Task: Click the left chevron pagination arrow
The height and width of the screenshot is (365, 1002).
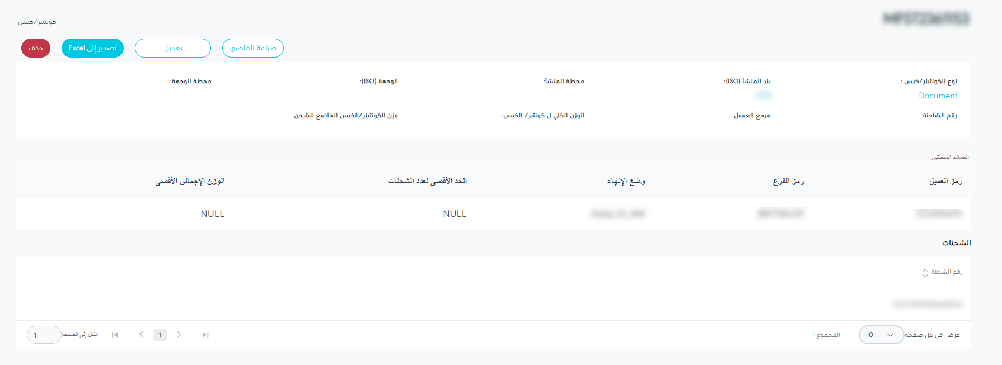Action: tap(141, 335)
